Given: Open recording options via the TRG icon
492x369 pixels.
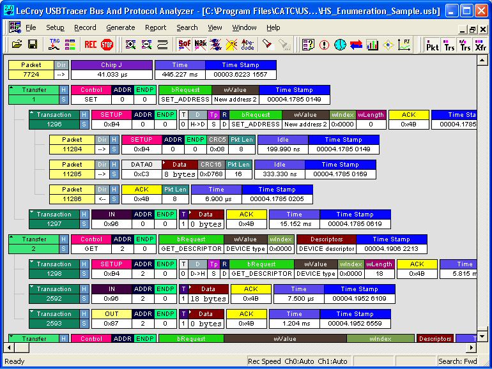Looking at the screenshot, I should pos(54,45).
